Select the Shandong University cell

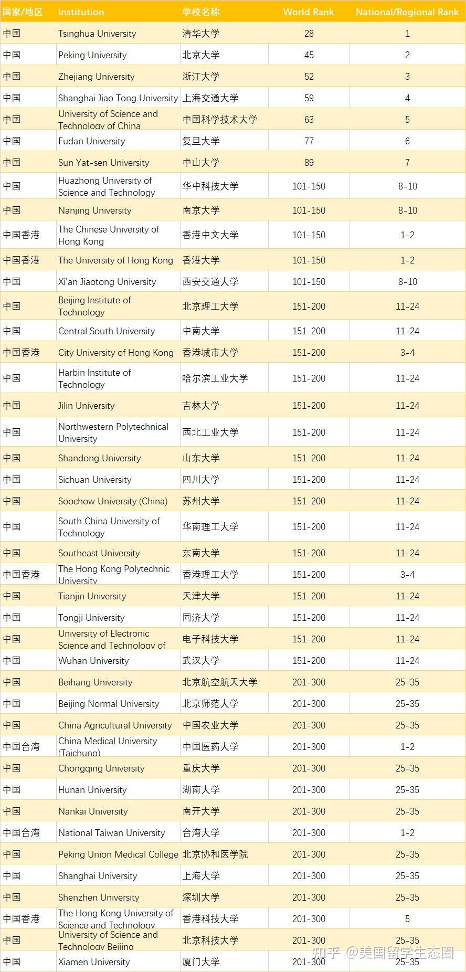tap(118, 458)
